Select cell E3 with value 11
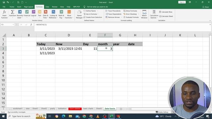The image size is (212, 119). (90, 49)
